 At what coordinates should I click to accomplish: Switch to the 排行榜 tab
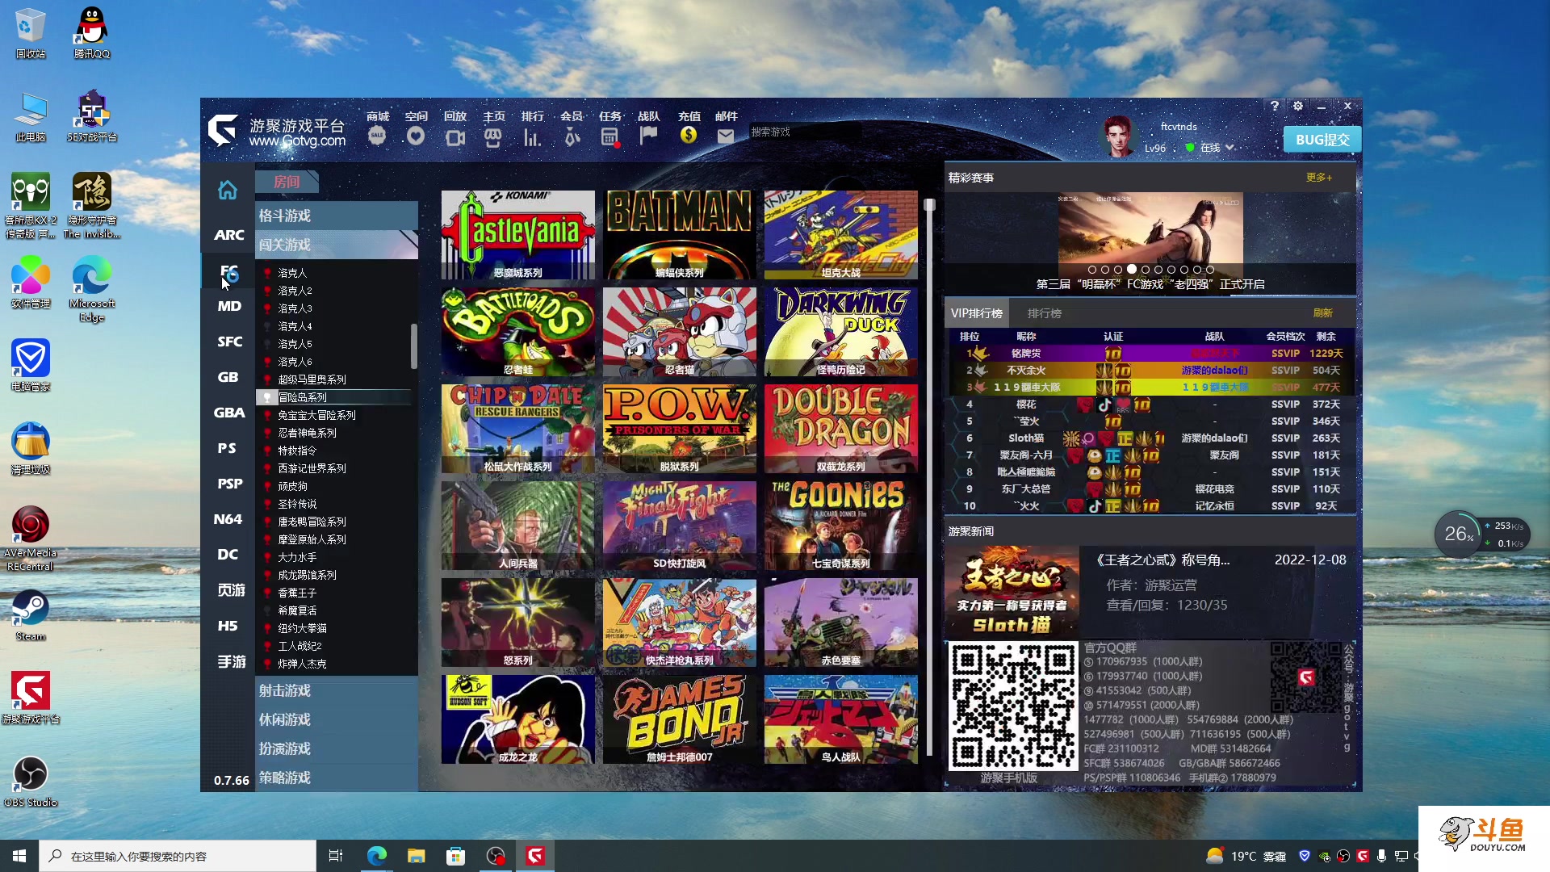pyautogui.click(x=1044, y=313)
